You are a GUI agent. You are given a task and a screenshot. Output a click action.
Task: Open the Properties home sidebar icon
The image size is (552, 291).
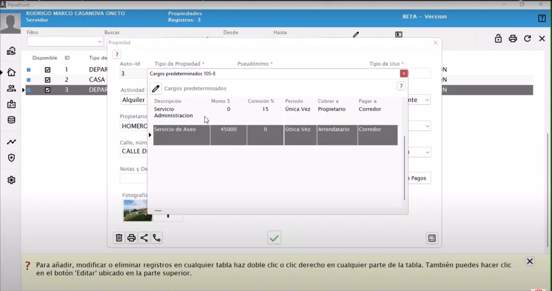click(11, 72)
